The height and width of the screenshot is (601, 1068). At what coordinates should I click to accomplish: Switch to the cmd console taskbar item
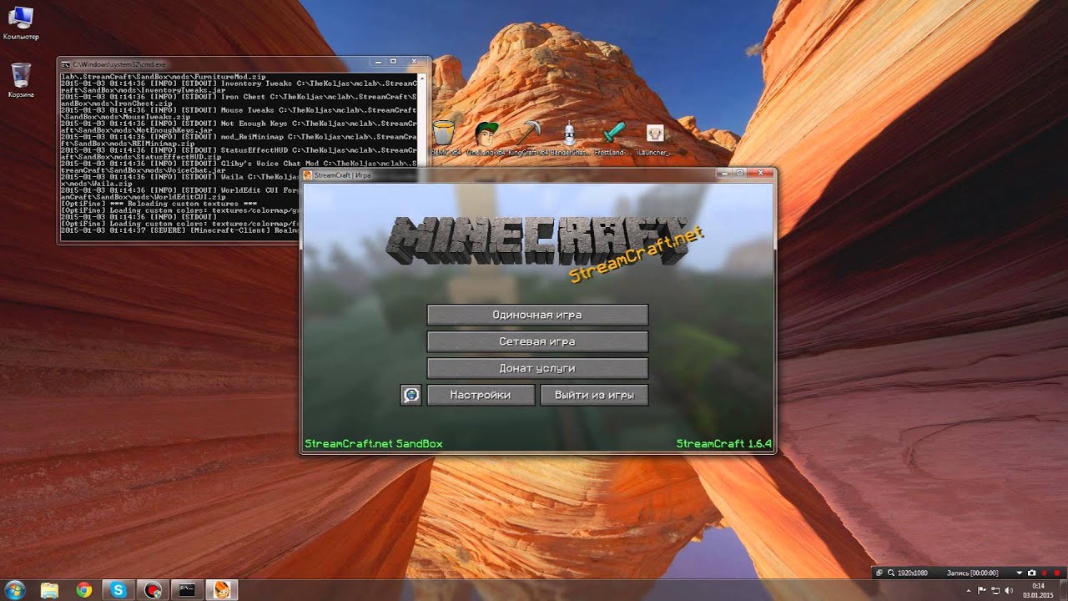coord(189,589)
